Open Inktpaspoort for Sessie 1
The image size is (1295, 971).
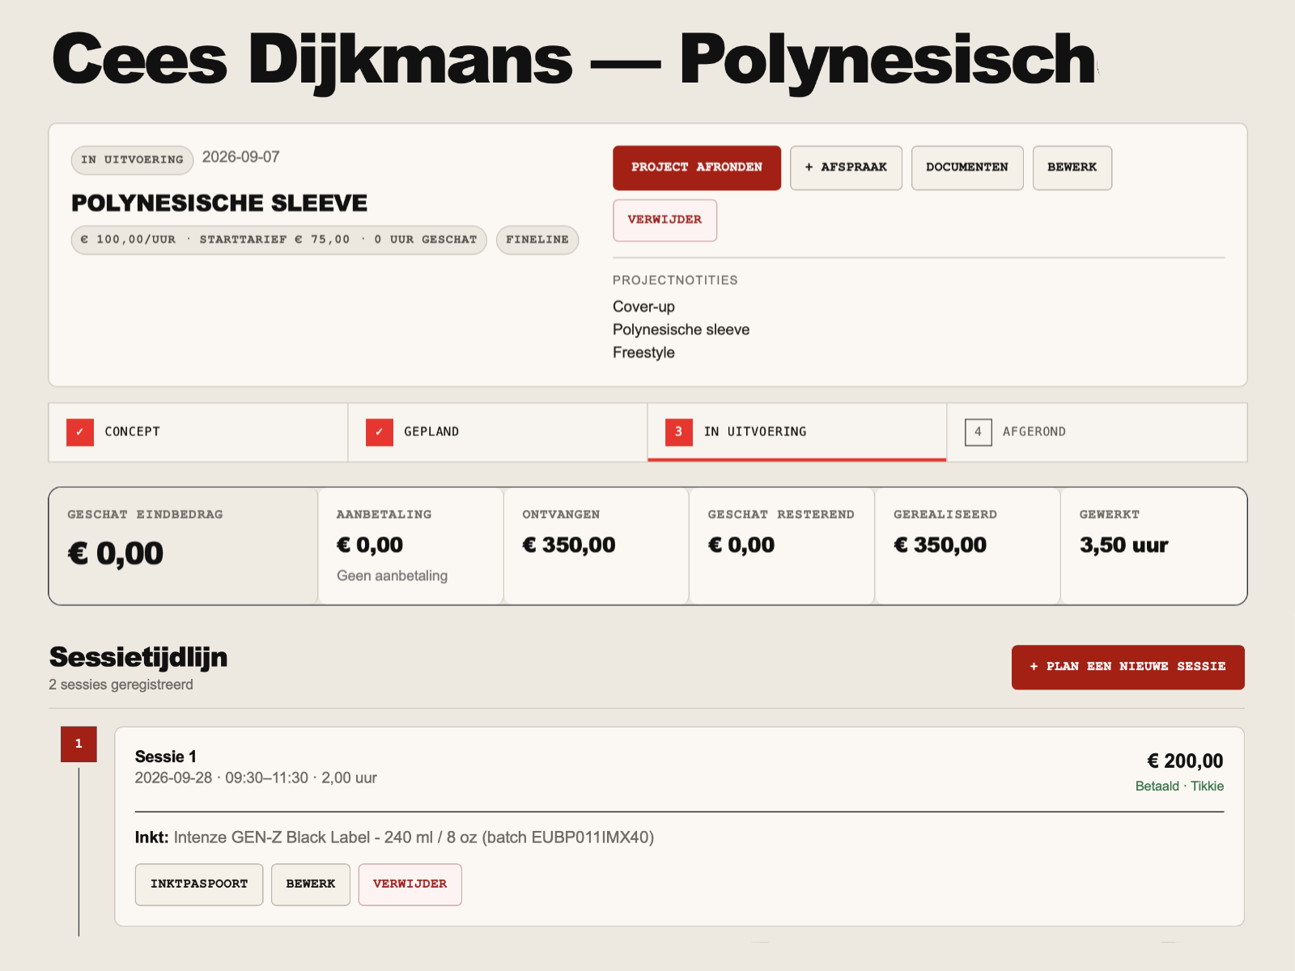click(x=199, y=884)
